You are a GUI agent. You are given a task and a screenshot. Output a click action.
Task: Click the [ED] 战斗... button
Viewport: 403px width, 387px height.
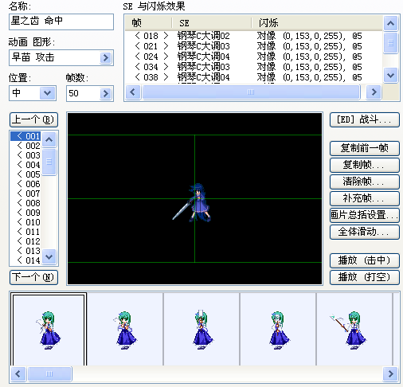click(x=365, y=119)
